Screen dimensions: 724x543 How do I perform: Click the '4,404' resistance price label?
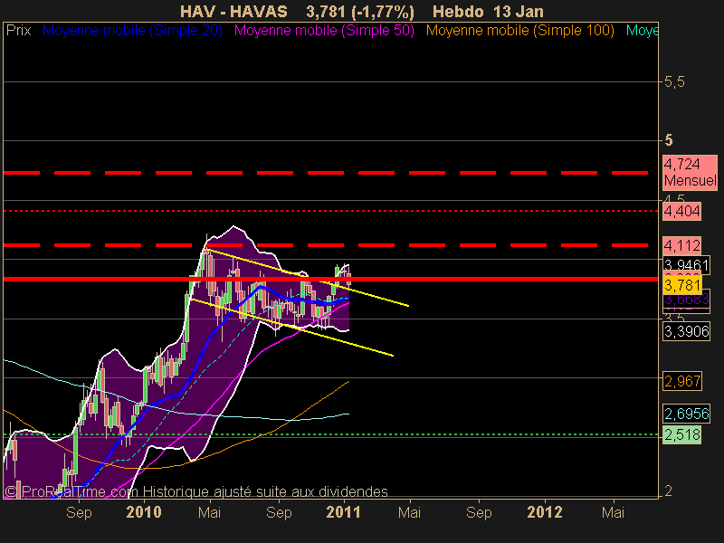682,212
